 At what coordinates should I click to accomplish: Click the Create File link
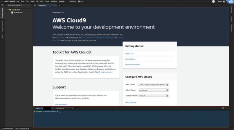[129, 54]
